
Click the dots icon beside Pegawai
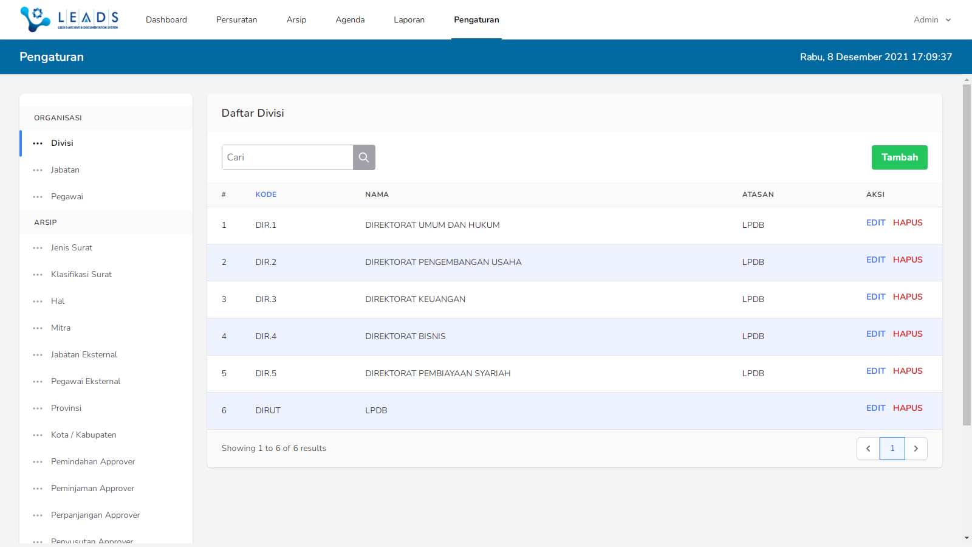(x=38, y=197)
